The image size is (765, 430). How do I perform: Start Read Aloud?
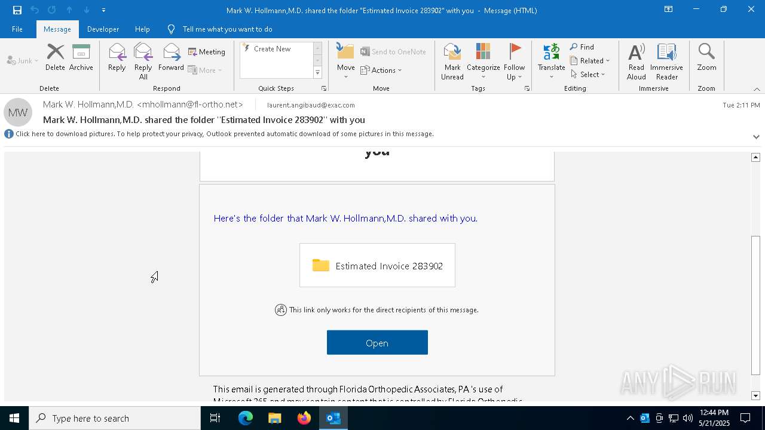tap(637, 62)
